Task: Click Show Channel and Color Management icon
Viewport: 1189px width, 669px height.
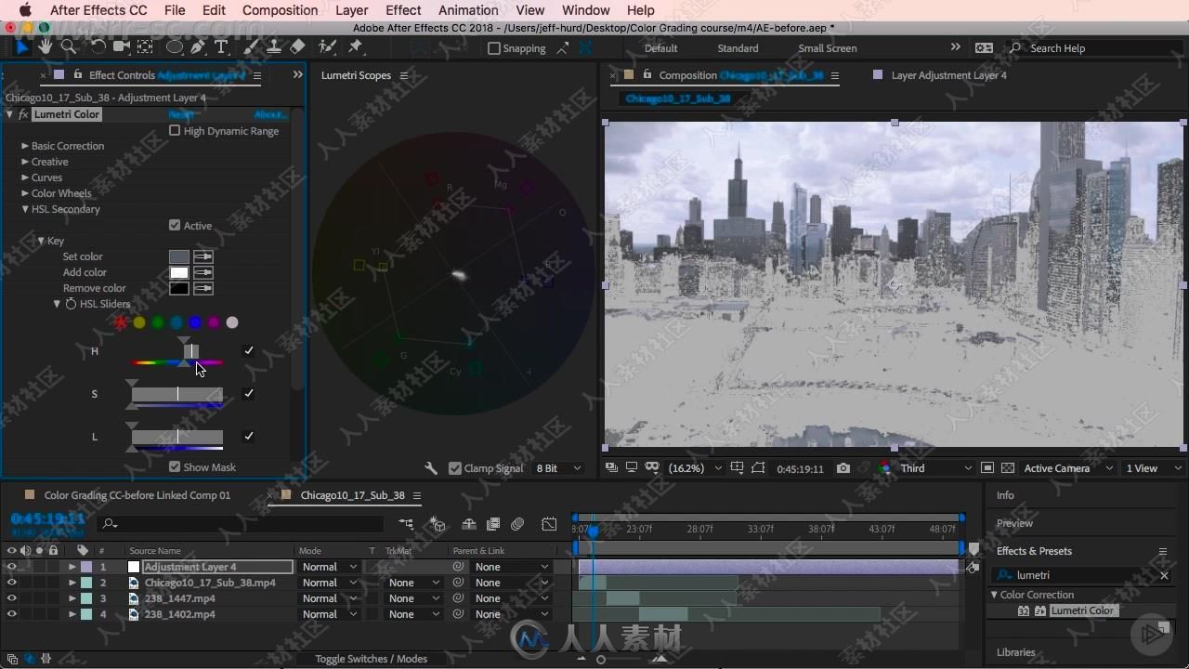Action: (x=883, y=468)
